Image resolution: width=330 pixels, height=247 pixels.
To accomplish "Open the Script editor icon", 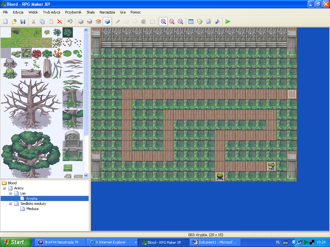I will 209,22.
